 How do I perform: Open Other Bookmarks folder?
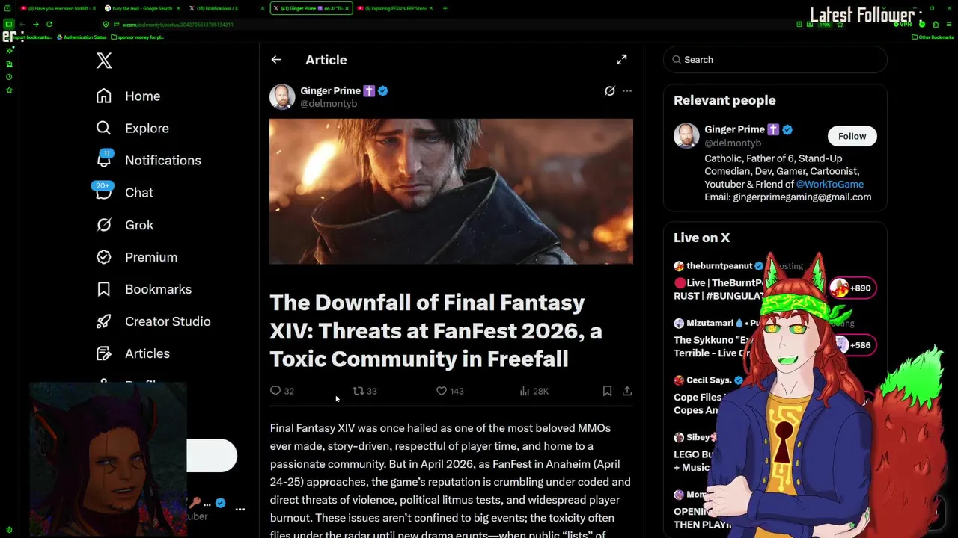point(933,37)
